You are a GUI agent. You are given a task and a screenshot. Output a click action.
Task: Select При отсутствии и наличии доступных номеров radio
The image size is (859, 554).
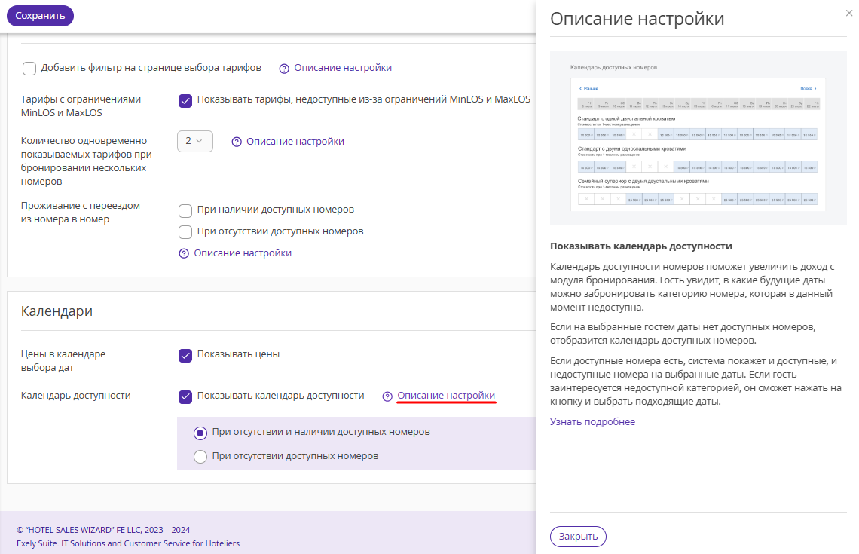[200, 433]
